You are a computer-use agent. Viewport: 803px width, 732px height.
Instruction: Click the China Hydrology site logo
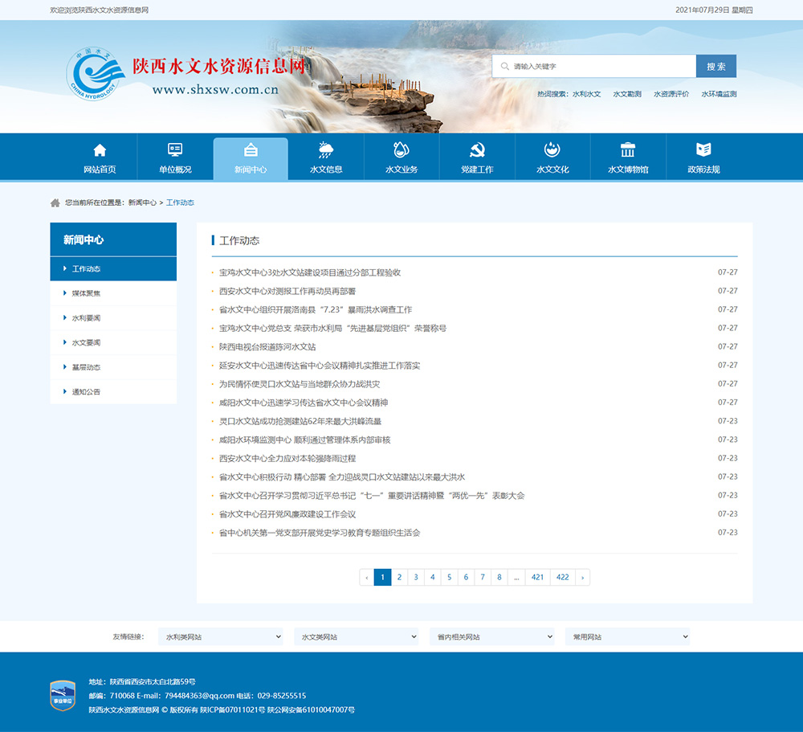point(95,73)
